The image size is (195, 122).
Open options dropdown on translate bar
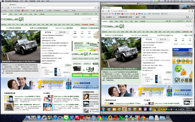[x=188, y=17]
